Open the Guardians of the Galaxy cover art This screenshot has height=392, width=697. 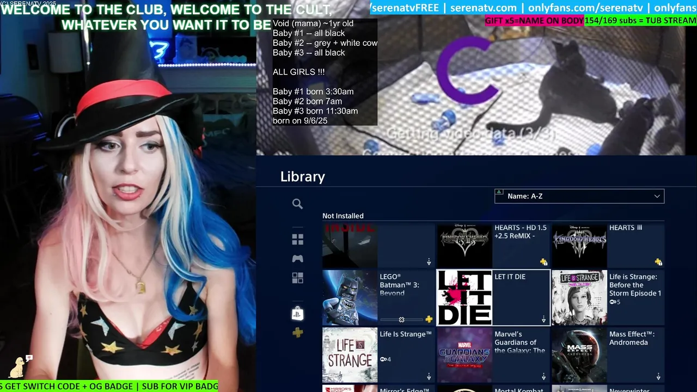pos(464,355)
